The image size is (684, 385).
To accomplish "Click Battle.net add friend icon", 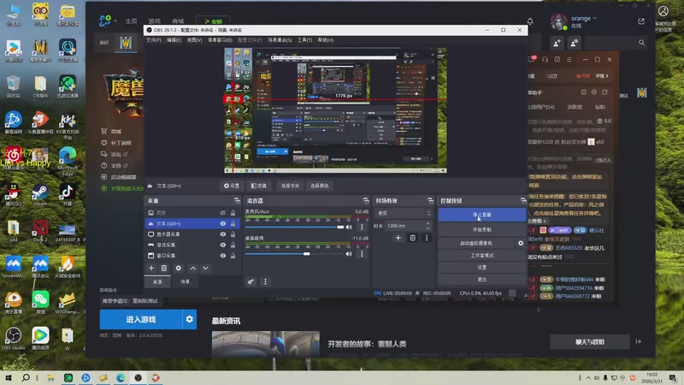I will point(557,43).
